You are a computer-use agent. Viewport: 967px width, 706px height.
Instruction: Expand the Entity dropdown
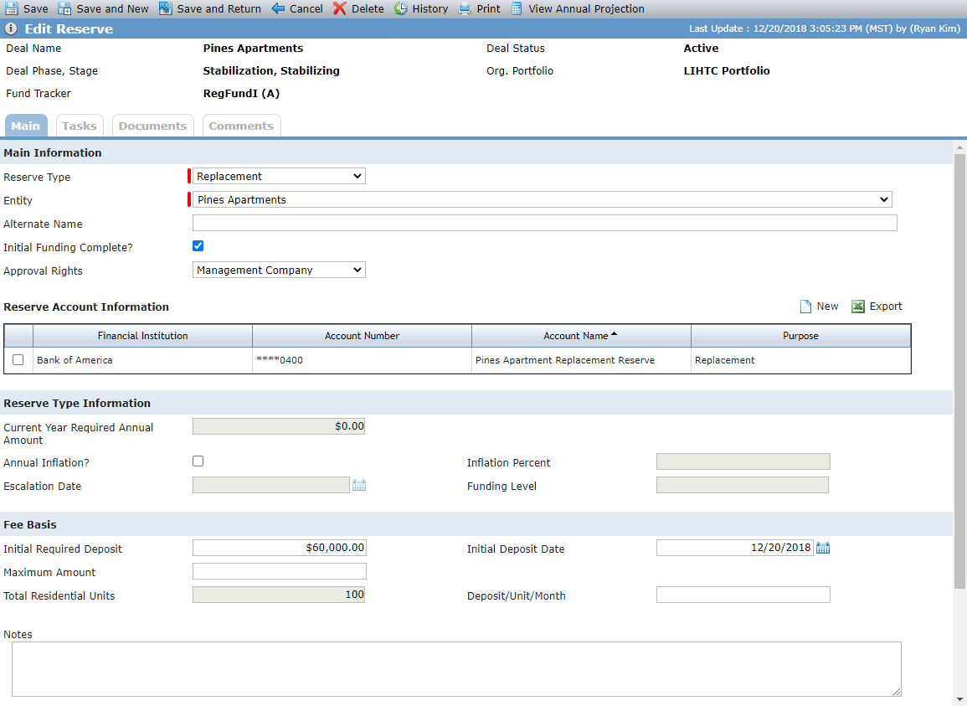pyautogui.click(x=542, y=199)
